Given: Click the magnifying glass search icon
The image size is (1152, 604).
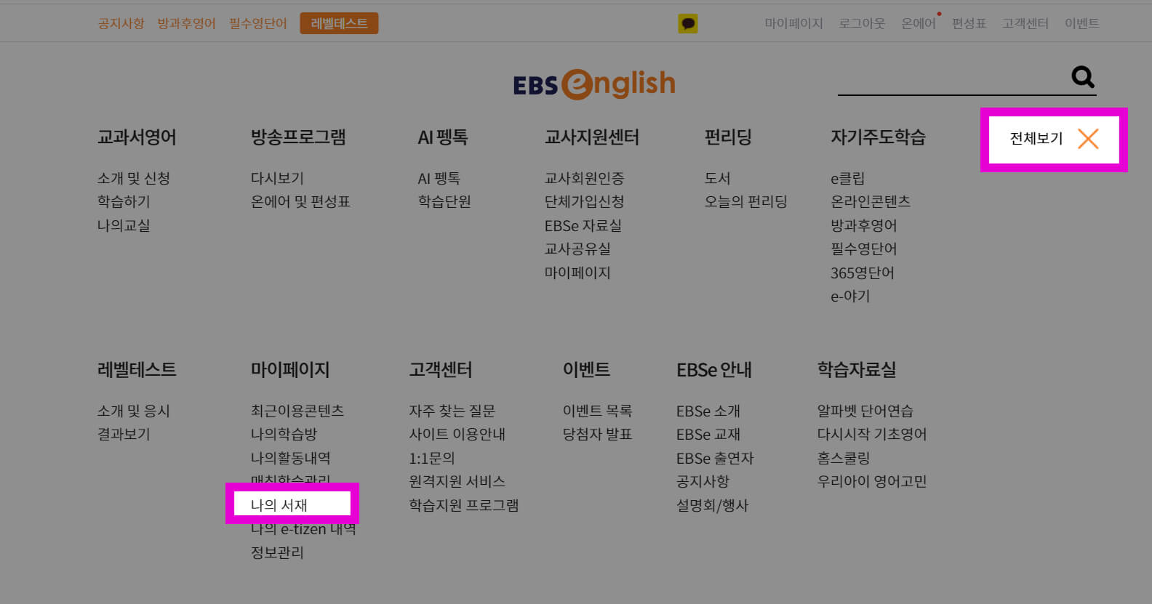Looking at the screenshot, I should (x=1083, y=77).
